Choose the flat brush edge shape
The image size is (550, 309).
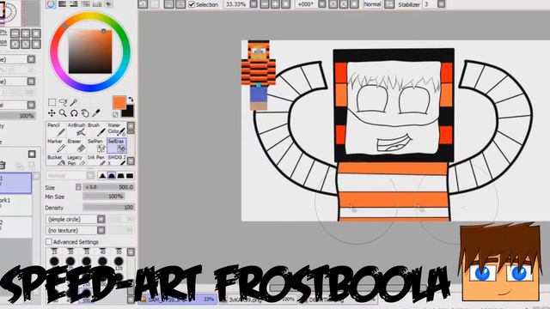(130, 175)
